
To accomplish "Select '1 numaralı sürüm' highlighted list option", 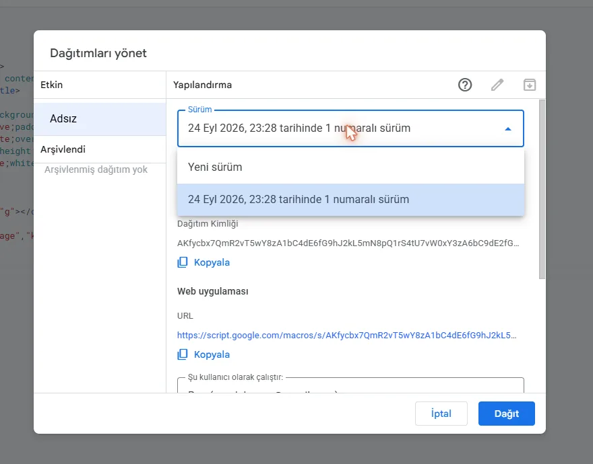I will [350, 199].
